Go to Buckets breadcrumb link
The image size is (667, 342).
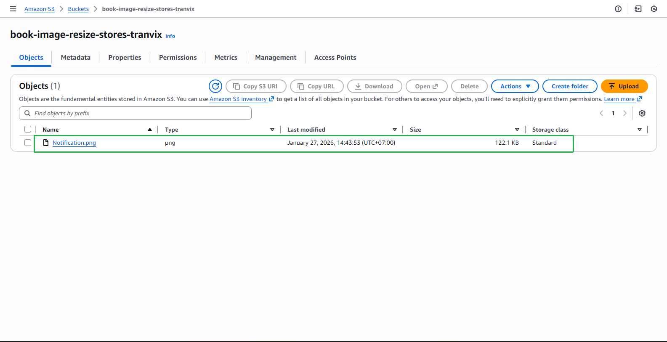tap(78, 9)
